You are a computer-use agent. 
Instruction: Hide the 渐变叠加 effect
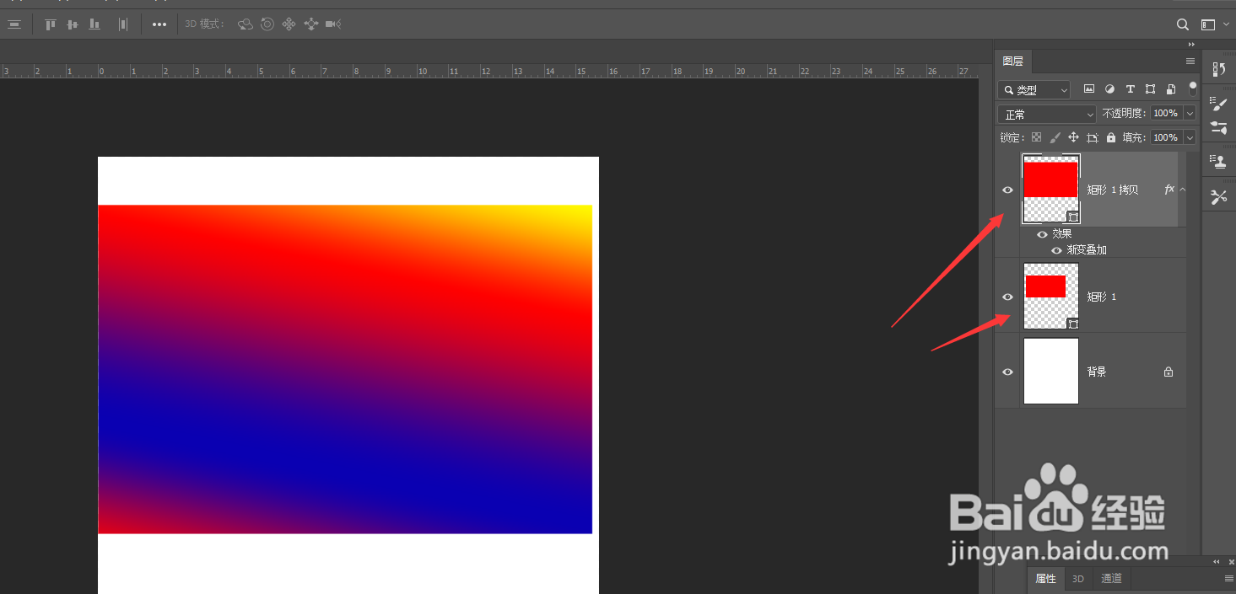1056,250
